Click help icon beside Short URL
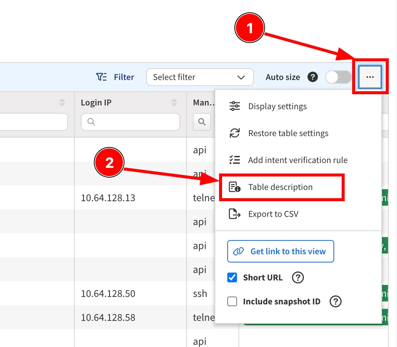Viewport: 397px width, 347px height. tap(298, 277)
